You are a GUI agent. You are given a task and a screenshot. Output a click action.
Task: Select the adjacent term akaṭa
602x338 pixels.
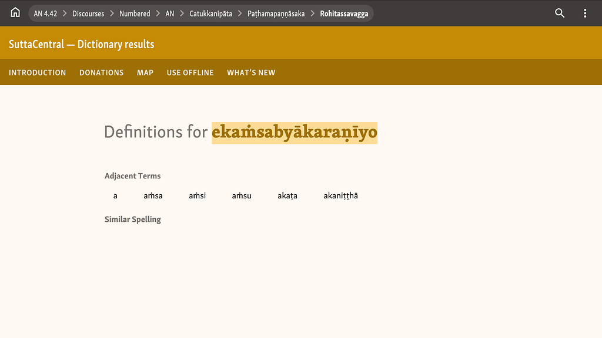pyautogui.click(x=287, y=195)
